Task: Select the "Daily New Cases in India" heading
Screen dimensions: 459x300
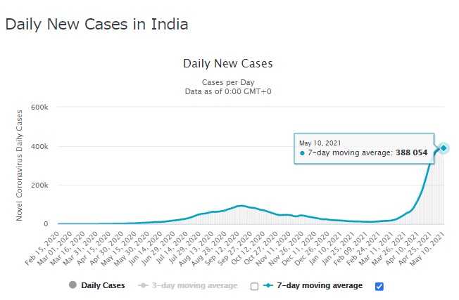Action: [96, 25]
